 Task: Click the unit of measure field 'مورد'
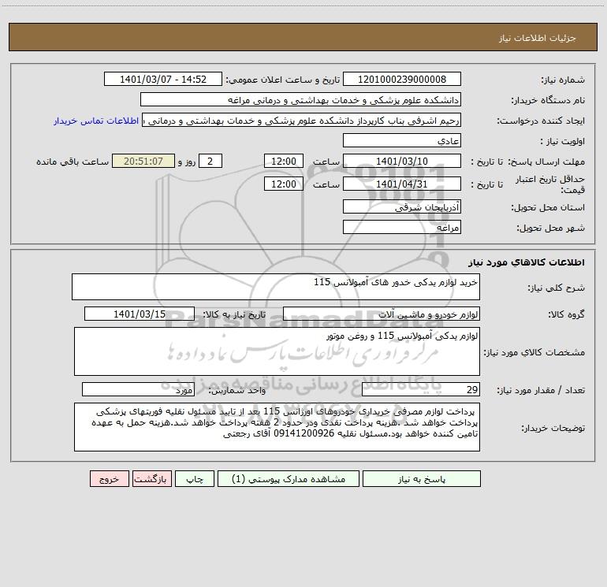pos(138,390)
